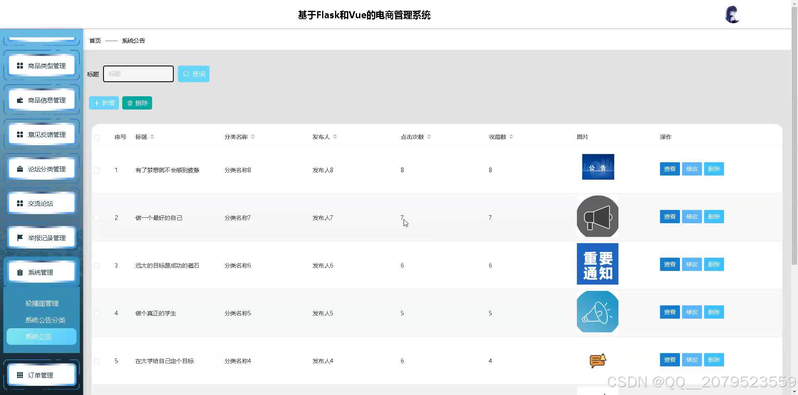Click 修改 for 做个真正的学生
The height and width of the screenshot is (395, 798).
point(692,312)
